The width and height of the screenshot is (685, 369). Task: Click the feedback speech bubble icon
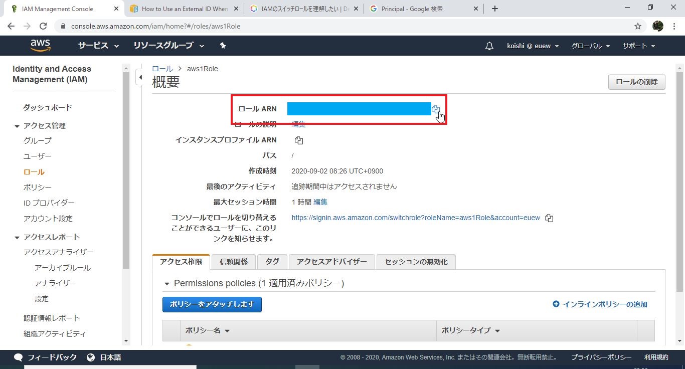tap(19, 357)
